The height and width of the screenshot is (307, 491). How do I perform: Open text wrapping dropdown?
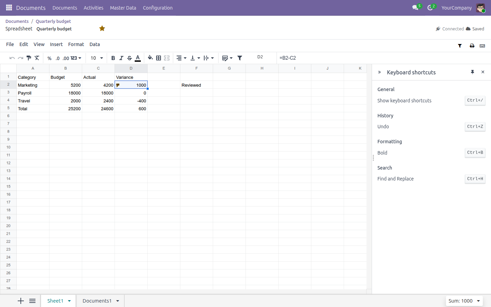pyautogui.click(x=209, y=58)
